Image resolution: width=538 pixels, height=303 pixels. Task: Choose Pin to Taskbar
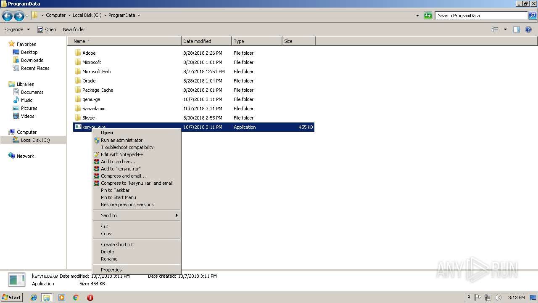tap(137, 190)
